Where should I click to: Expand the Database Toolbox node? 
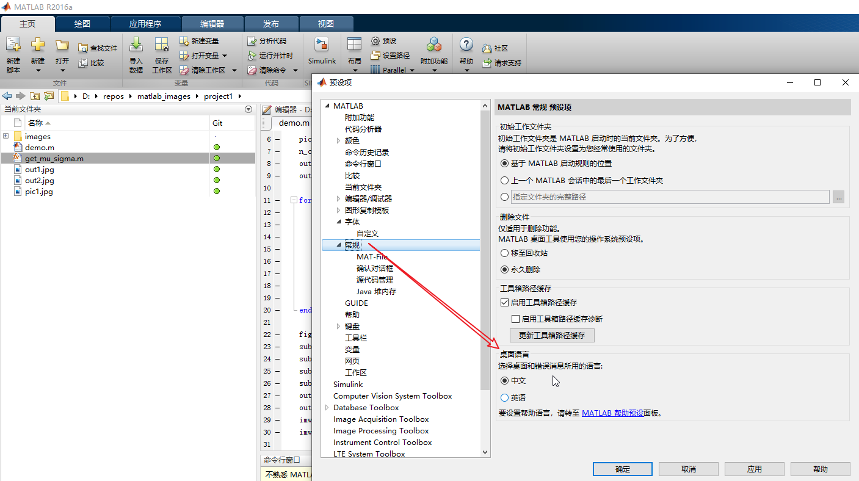pyautogui.click(x=327, y=407)
